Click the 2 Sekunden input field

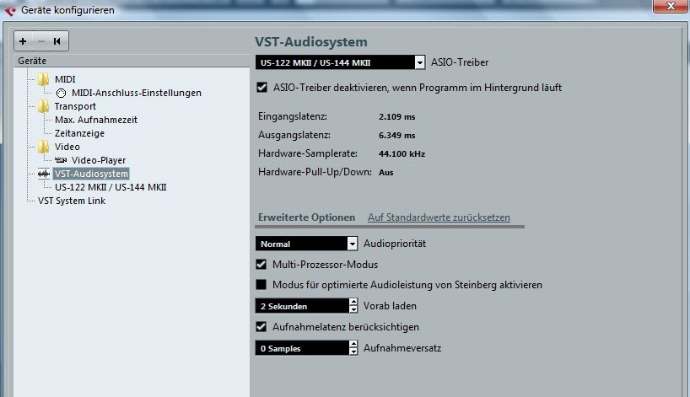click(302, 306)
